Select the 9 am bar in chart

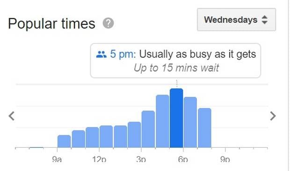[x=64, y=141]
